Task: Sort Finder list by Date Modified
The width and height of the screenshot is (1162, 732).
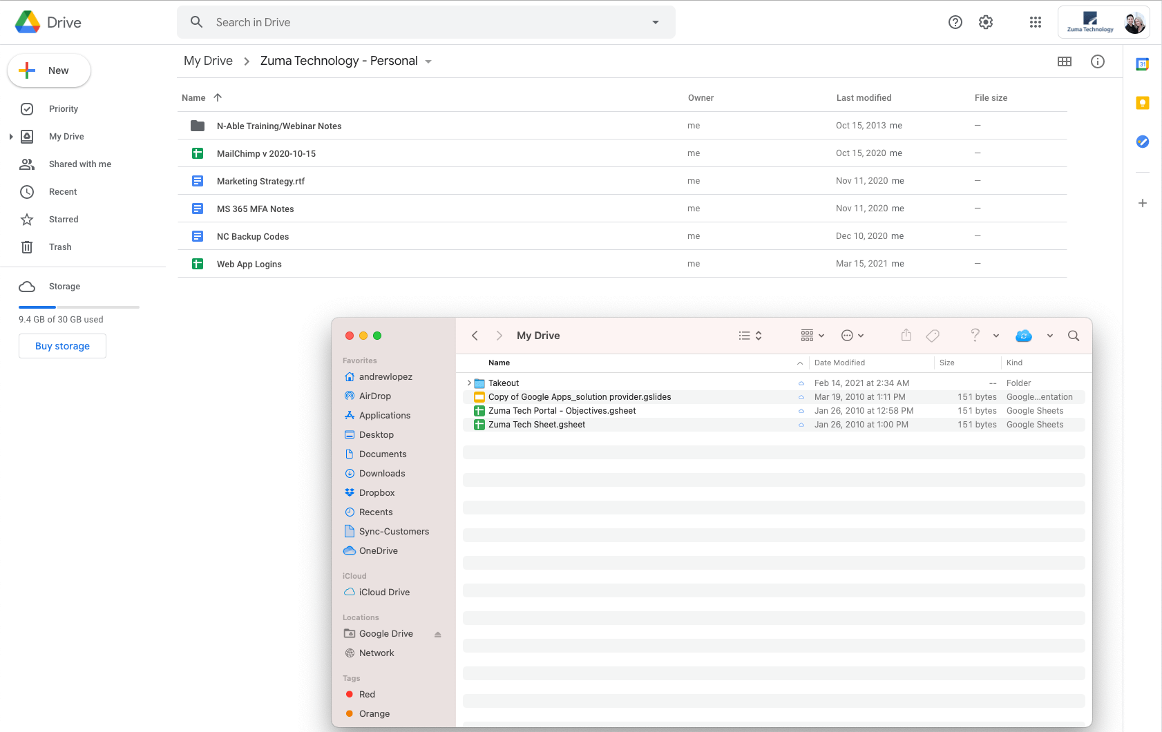Action: pyautogui.click(x=839, y=363)
